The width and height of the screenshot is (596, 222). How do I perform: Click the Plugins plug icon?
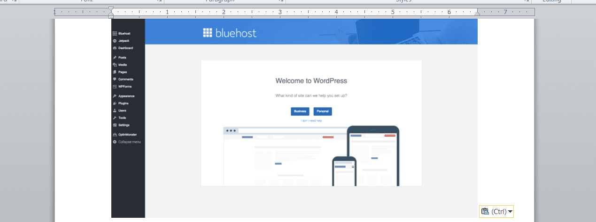(x=115, y=103)
